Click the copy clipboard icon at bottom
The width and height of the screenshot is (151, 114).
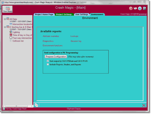[x=36, y=105]
